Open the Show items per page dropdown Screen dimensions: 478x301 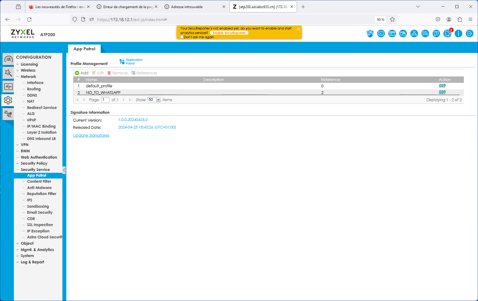pos(159,100)
